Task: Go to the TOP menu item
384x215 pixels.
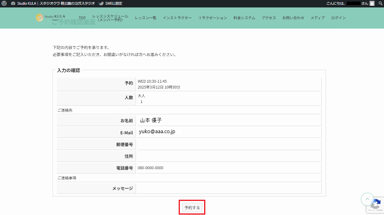Action: point(82,18)
